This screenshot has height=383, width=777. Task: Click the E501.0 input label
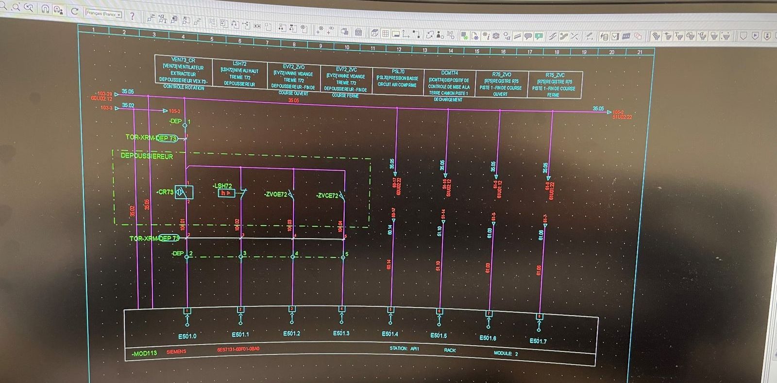point(187,336)
